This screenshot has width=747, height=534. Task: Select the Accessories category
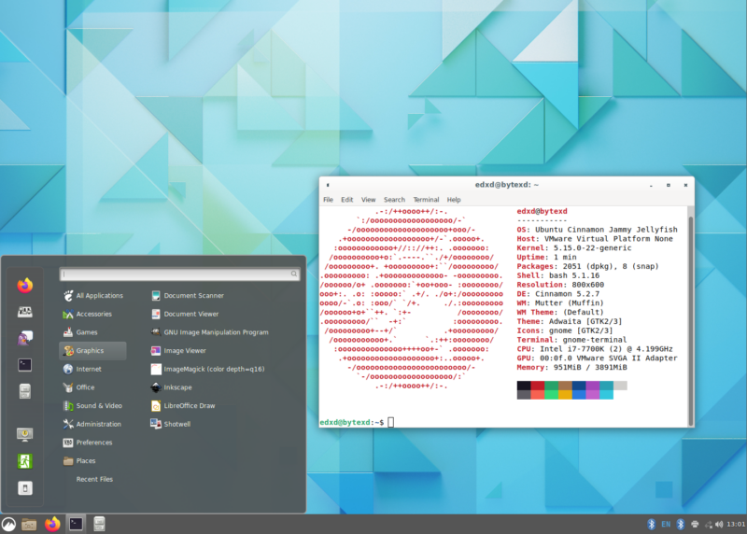point(92,315)
